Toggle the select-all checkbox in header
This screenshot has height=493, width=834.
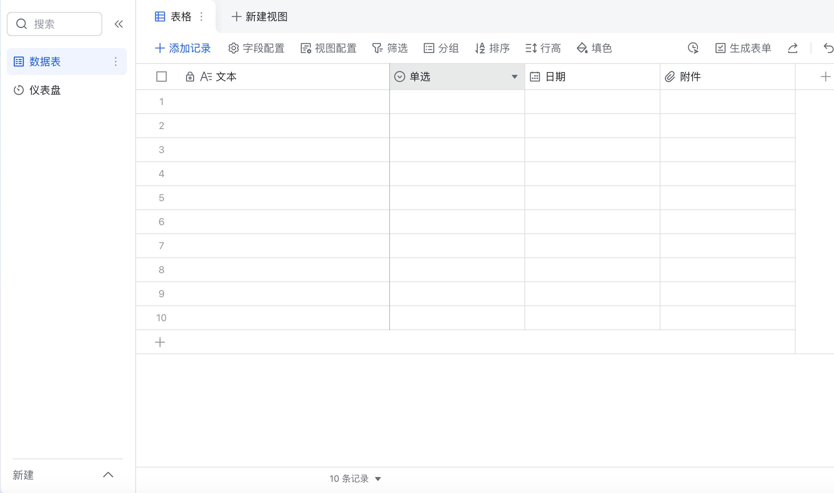click(162, 77)
